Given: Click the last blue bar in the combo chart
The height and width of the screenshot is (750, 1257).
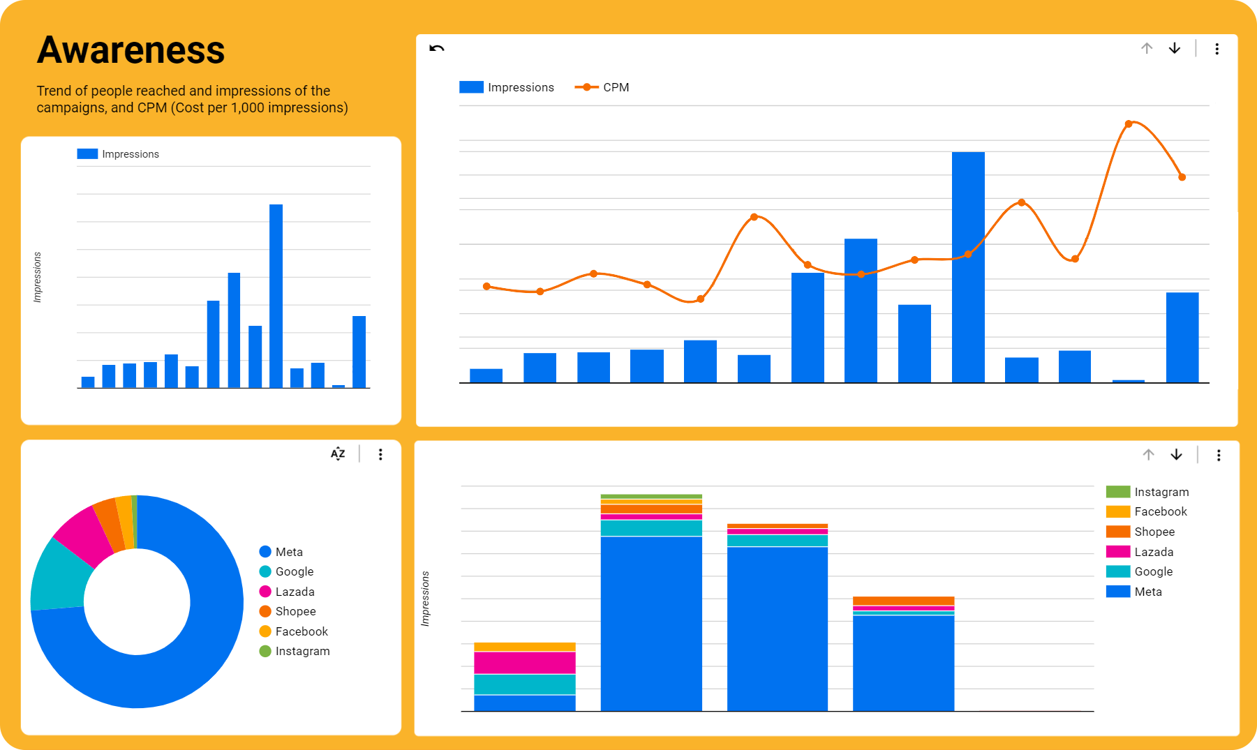Looking at the screenshot, I should [1182, 338].
